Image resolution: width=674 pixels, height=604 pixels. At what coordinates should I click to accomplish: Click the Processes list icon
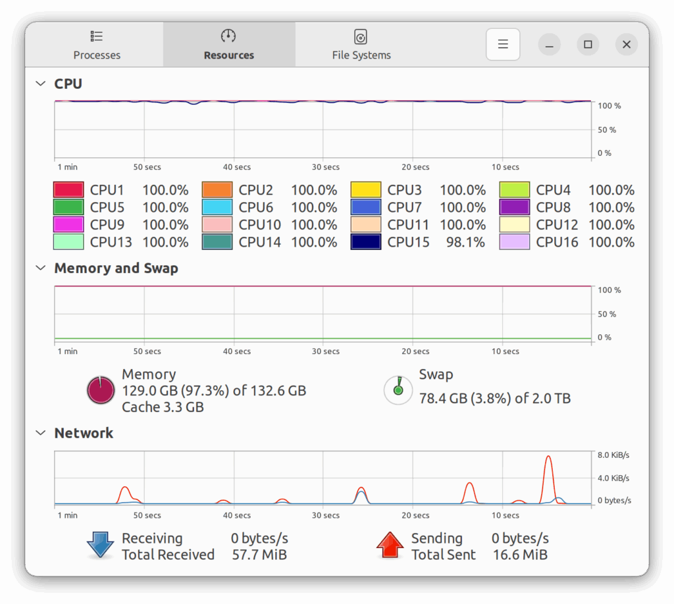(x=97, y=36)
